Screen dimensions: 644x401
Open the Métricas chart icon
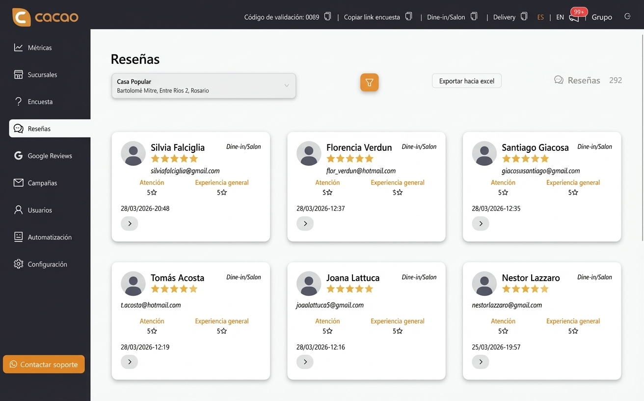[x=18, y=47]
